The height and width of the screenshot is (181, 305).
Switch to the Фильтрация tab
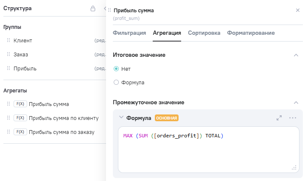(x=129, y=33)
